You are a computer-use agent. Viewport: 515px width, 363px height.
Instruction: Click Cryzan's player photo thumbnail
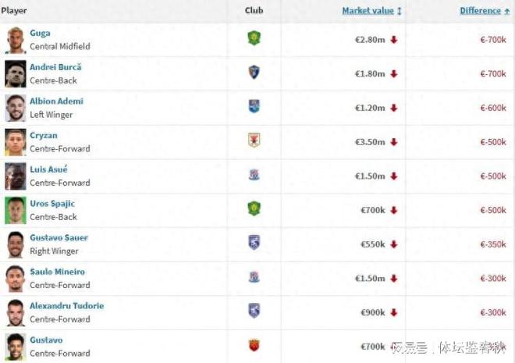tap(15, 141)
